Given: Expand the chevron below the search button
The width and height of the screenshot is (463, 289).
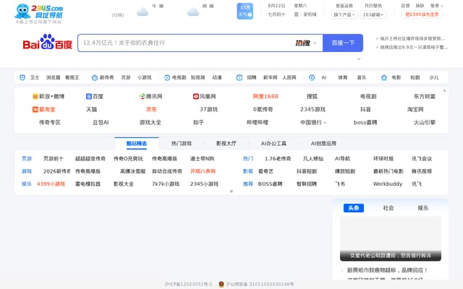Looking at the screenshot, I should click(x=359, y=59).
